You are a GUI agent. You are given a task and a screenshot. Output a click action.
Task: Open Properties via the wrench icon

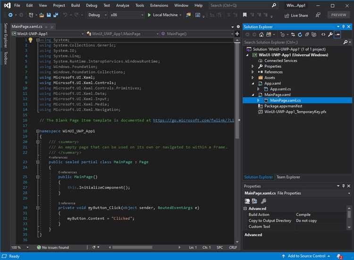pos(330,34)
